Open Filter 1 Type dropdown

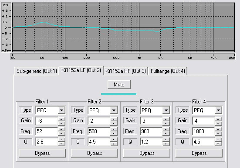(x=61, y=110)
